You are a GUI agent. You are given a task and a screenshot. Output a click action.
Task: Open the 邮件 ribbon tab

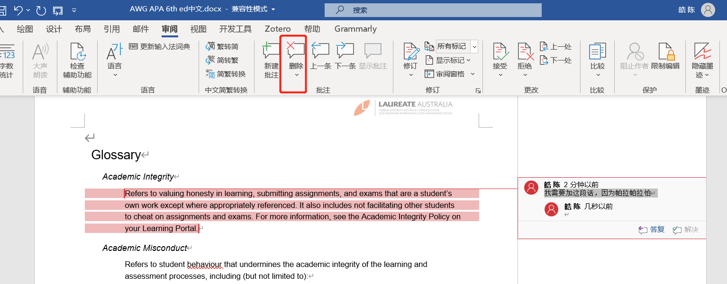(141, 29)
